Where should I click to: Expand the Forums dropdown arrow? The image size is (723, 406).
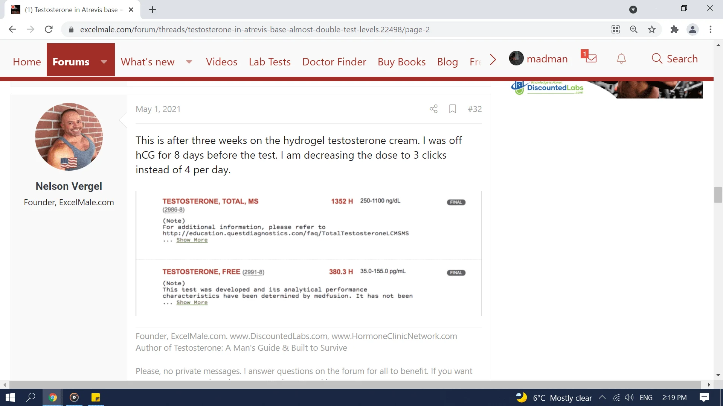click(x=104, y=62)
